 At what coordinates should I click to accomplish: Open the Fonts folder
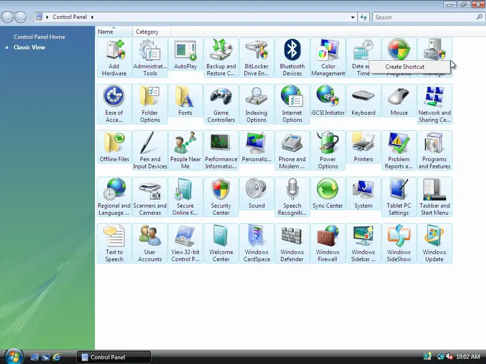point(186,100)
